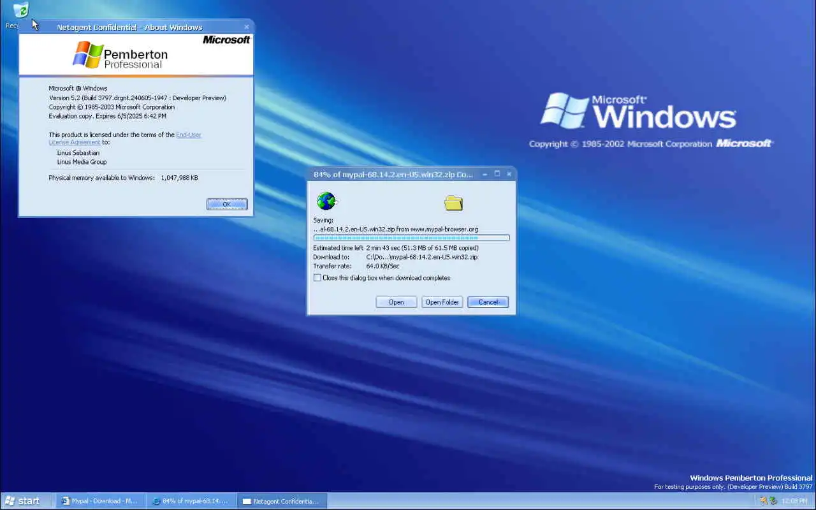Click the 'Estimated time left 2 min 43 sec' text
Viewport: 816px width, 510px height.
[396, 248]
